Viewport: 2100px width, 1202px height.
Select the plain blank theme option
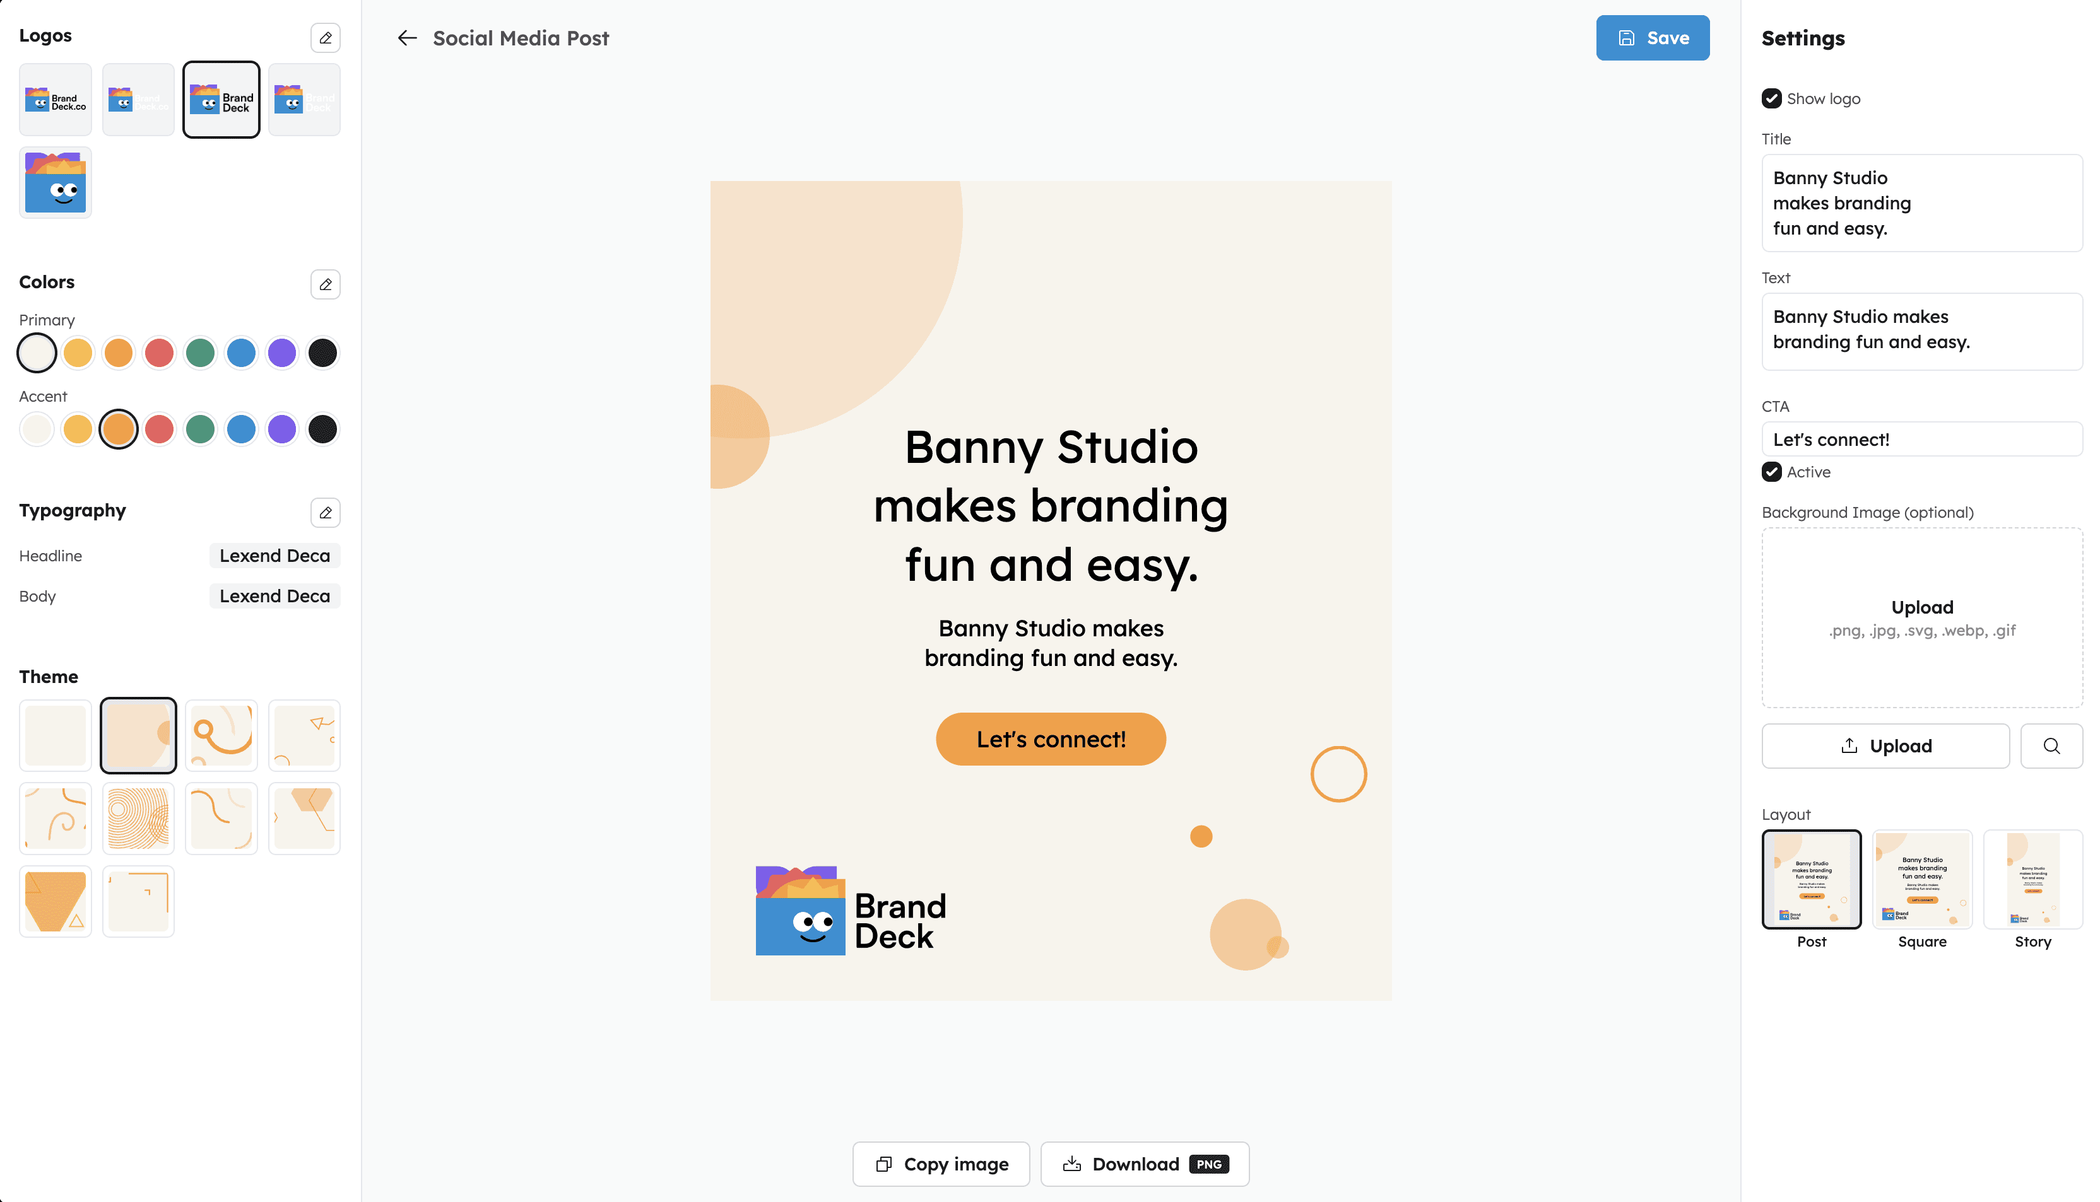[x=56, y=735]
